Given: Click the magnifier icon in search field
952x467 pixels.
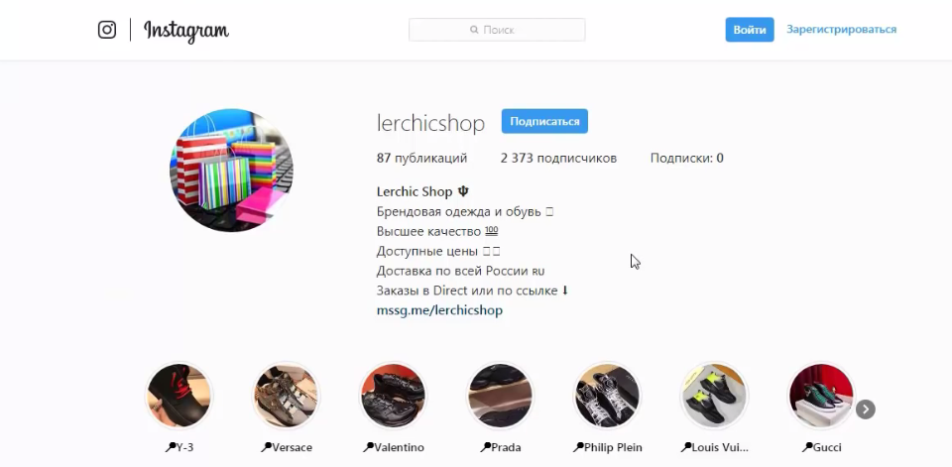Looking at the screenshot, I should pos(474,30).
